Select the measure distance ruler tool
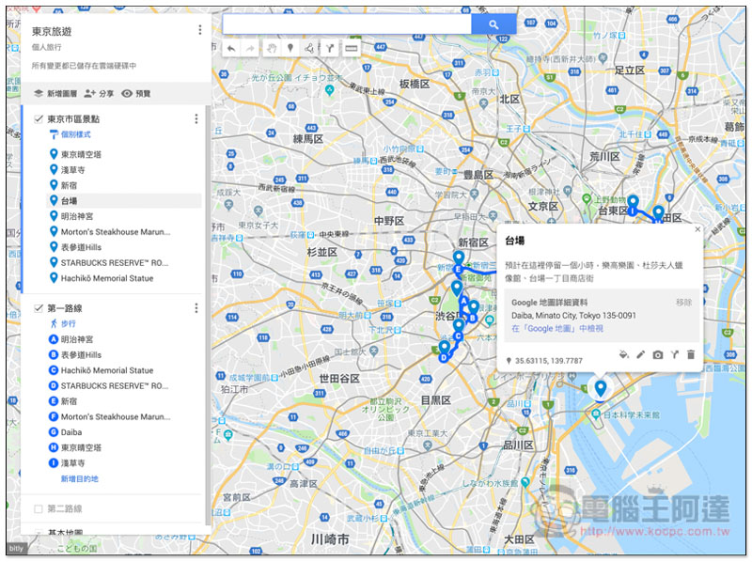The width and height of the screenshot is (752, 562). pyautogui.click(x=351, y=48)
